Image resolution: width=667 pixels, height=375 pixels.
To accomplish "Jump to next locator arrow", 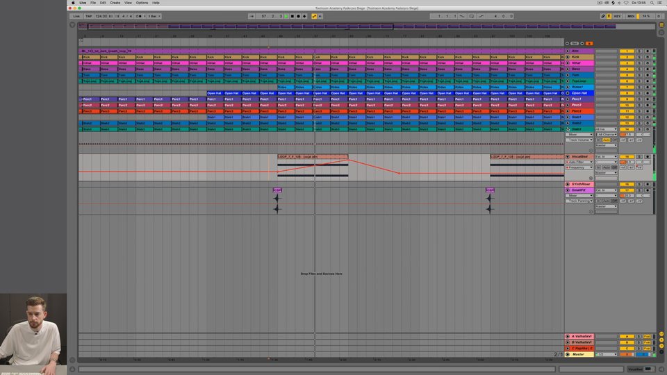I will 582,43.
